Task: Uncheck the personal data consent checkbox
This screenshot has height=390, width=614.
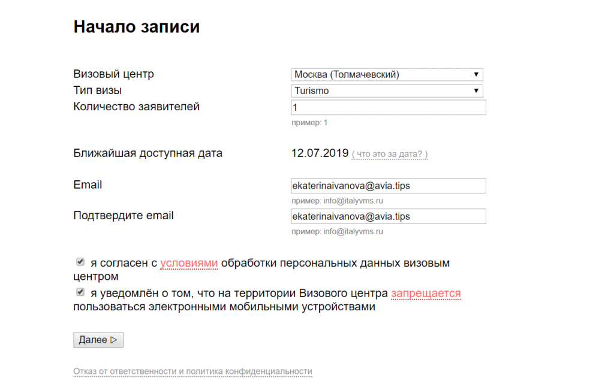Action: (80, 262)
